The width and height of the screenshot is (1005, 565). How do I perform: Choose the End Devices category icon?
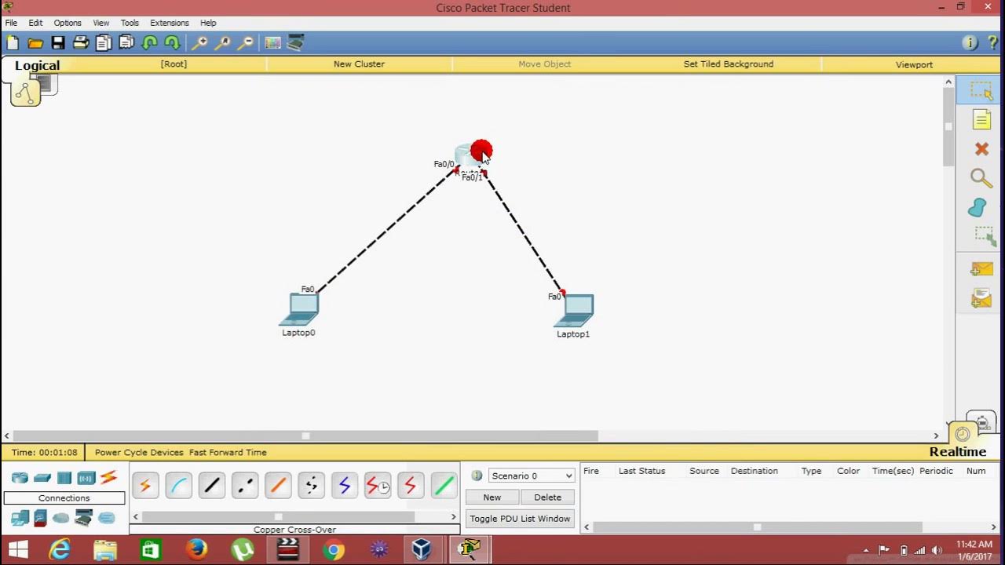click(20, 518)
